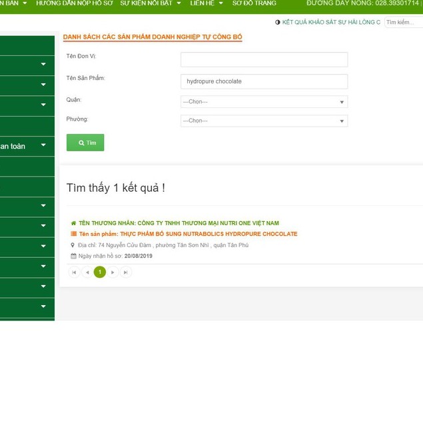Click the hotline number 028.39301714
The height and width of the screenshot is (423, 423).
coord(396,3)
